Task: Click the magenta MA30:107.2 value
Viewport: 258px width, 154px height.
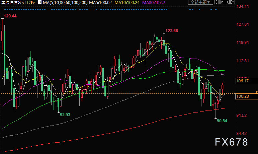Action: point(154,3)
